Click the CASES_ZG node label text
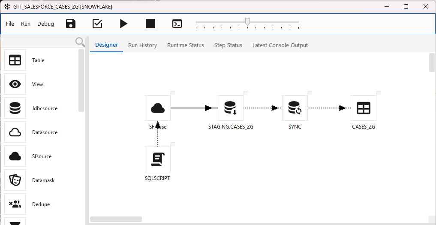This screenshot has width=436, height=225. pos(364,127)
